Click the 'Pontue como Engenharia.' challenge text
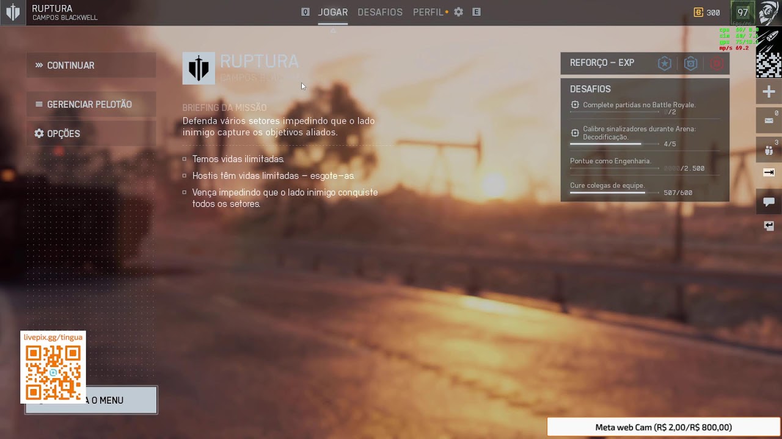782x439 pixels. click(610, 161)
